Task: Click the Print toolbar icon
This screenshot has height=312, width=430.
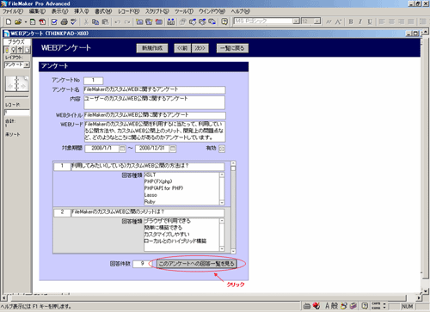Action: [x=64, y=21]
